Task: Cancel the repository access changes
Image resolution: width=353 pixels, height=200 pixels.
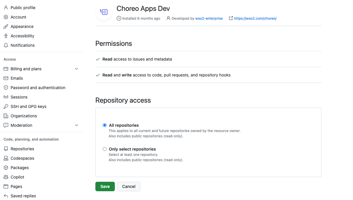Action: coord(129,186)
